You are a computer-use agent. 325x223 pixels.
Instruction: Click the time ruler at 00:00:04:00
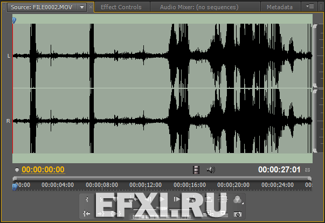58,185
